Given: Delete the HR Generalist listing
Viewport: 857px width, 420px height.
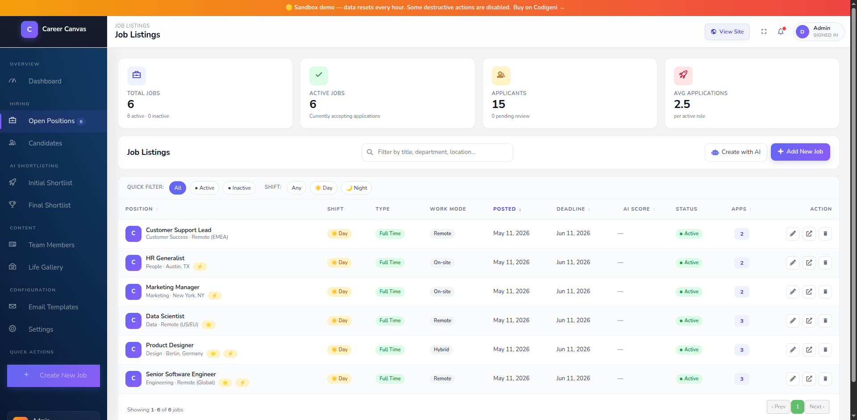Looking at the screenshot, I should point(825,262).
